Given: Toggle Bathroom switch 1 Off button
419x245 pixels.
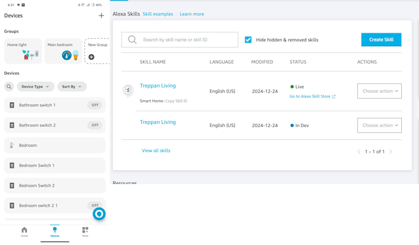Looking at the screenshot, I should coord(95,105).
